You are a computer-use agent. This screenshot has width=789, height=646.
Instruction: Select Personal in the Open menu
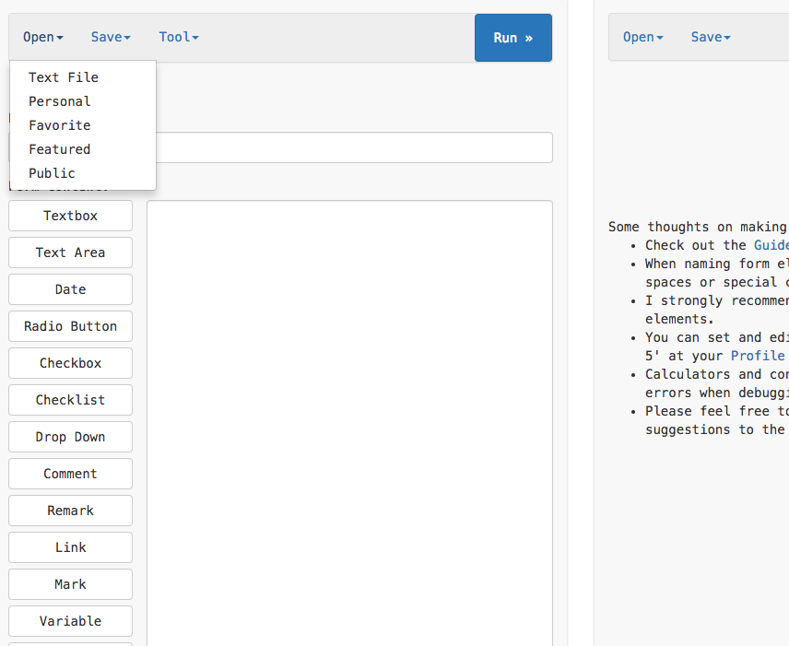(83, 101)
